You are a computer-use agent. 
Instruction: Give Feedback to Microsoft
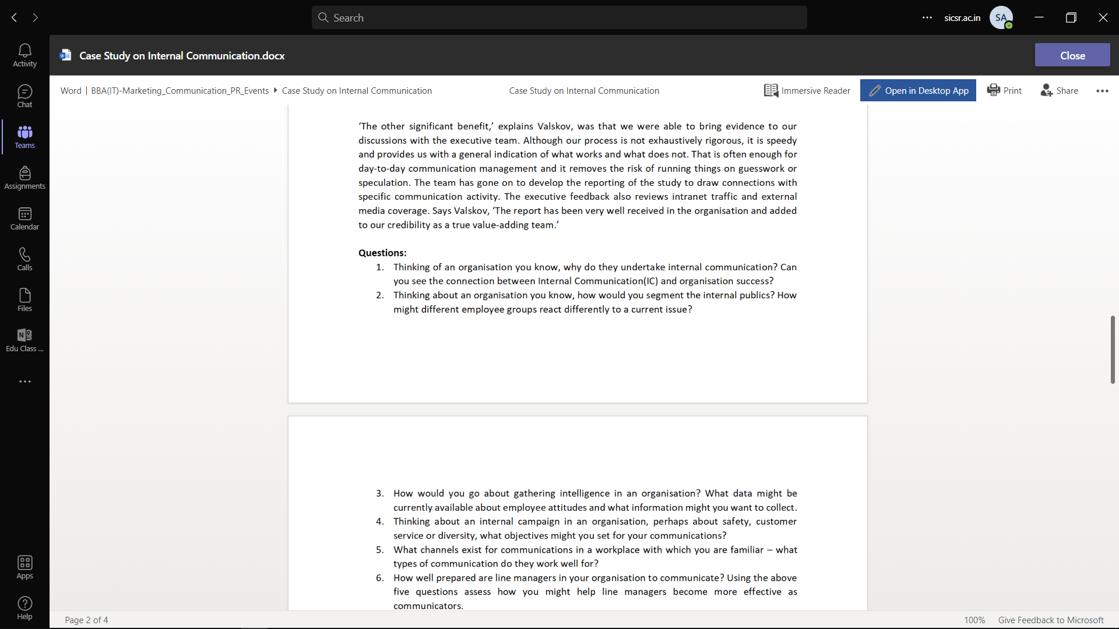pyautogui.click(x=1051, y=620)
